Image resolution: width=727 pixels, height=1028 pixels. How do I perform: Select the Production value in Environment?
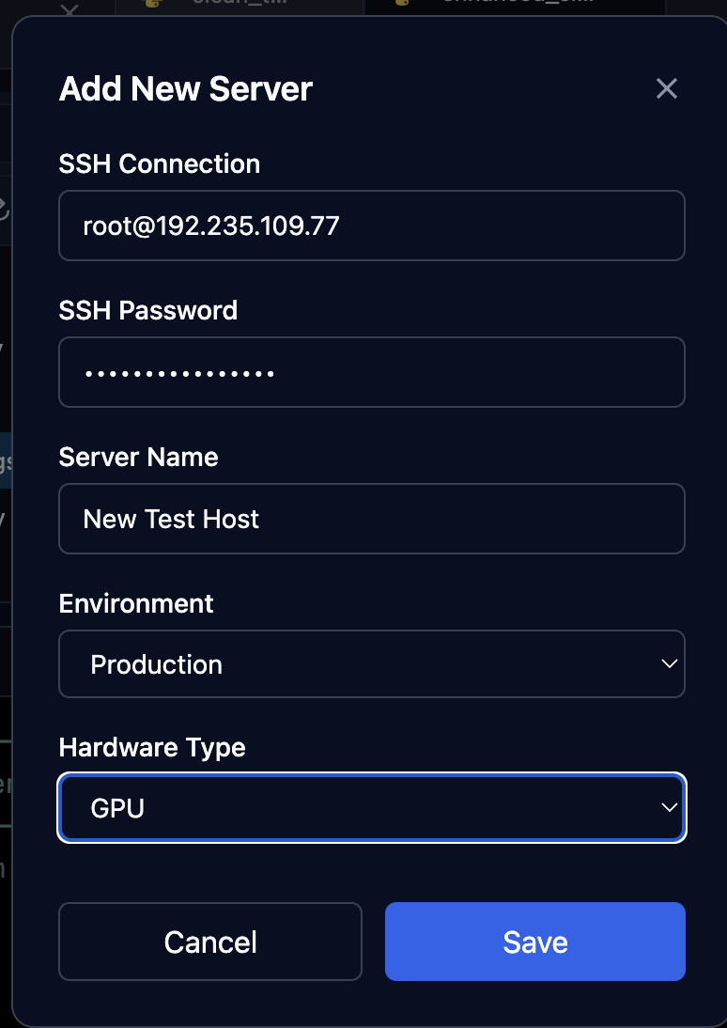157,663
